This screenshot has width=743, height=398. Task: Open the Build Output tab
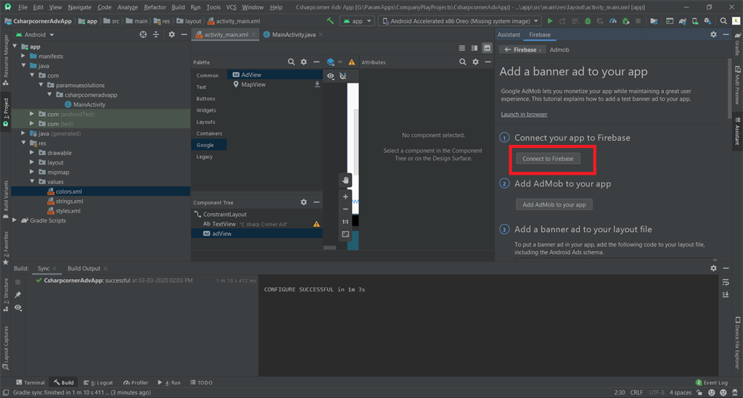(x=84, y=268)
